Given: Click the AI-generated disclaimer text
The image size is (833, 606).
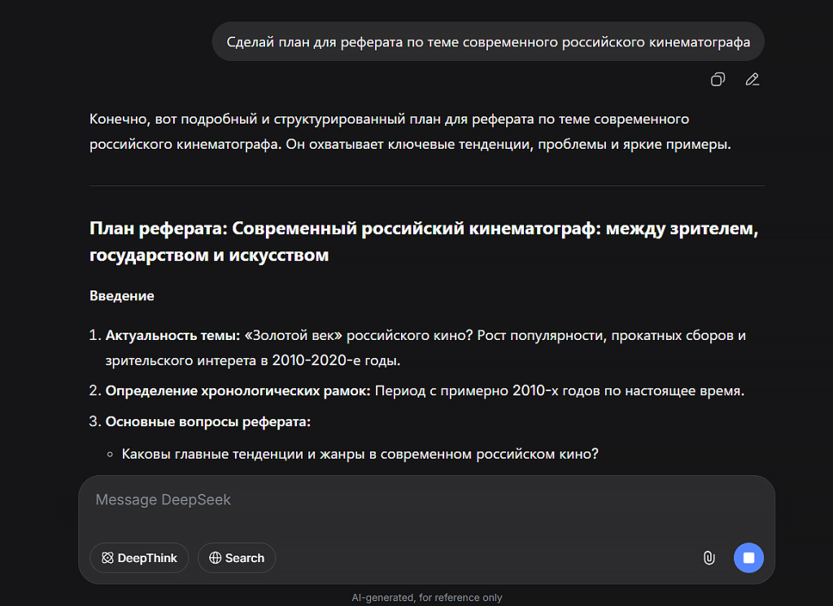Looking at the screenshot, I should [426, 596].
